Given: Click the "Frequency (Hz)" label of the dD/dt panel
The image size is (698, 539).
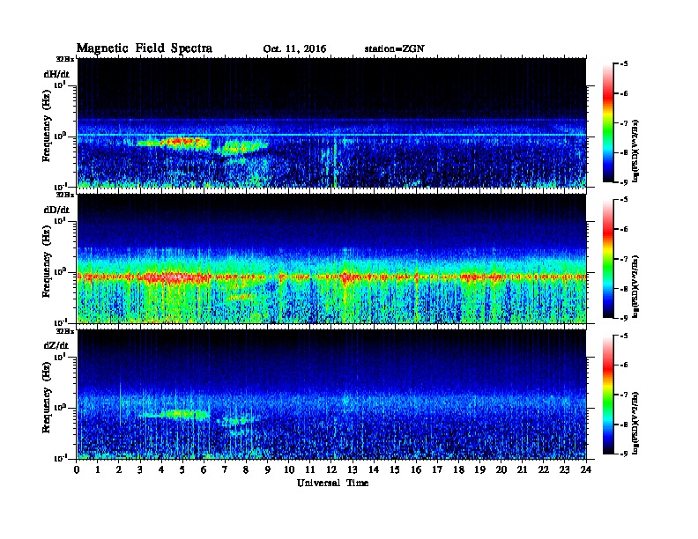Looking at the screenshot, I should coord(47,262).
